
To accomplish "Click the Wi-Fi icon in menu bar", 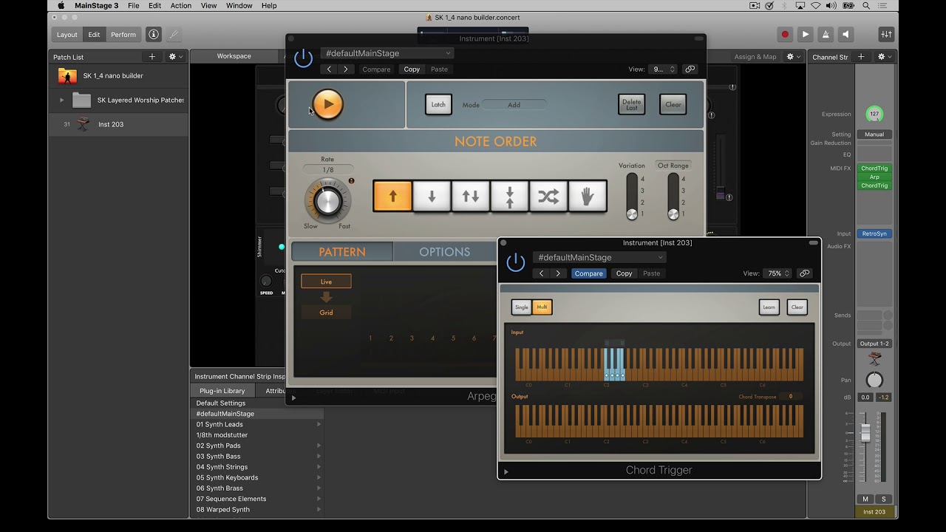I will (x=815, y=5).
